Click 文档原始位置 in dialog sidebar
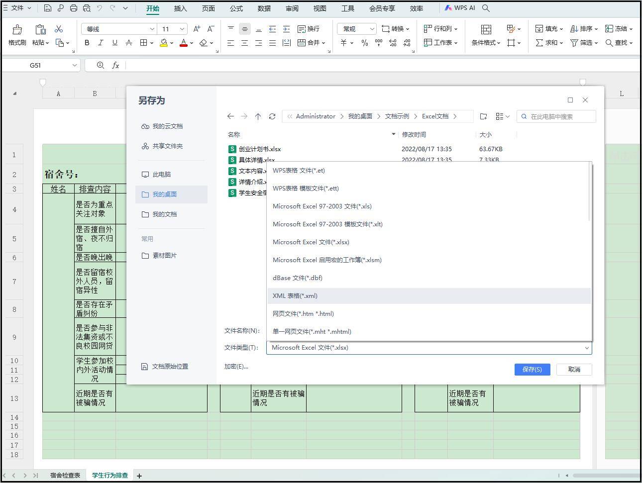 [x=165, y=367]
